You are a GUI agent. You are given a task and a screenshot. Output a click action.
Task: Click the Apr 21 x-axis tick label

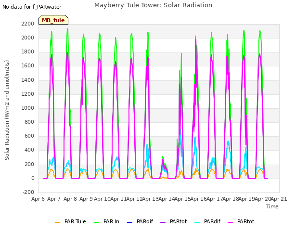pos(279,199)
